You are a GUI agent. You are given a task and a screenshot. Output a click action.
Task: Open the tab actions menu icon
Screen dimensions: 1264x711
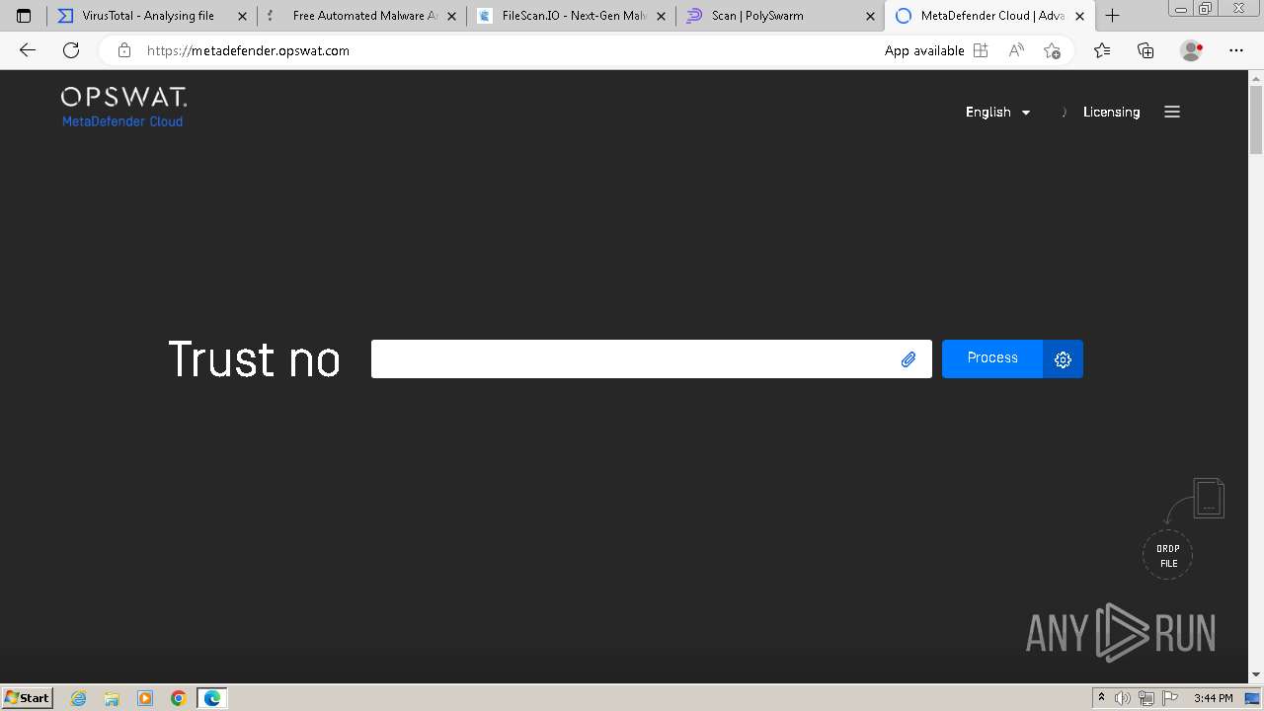24,16
